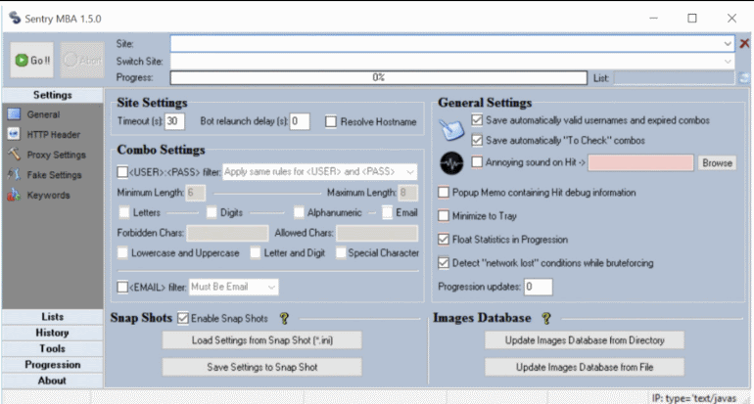The image size is (754, 404).
Task: Click the Forbidden Chars field
Action: coord(227,233)
